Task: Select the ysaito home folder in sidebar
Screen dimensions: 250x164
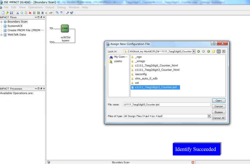Action: point(116,61)
